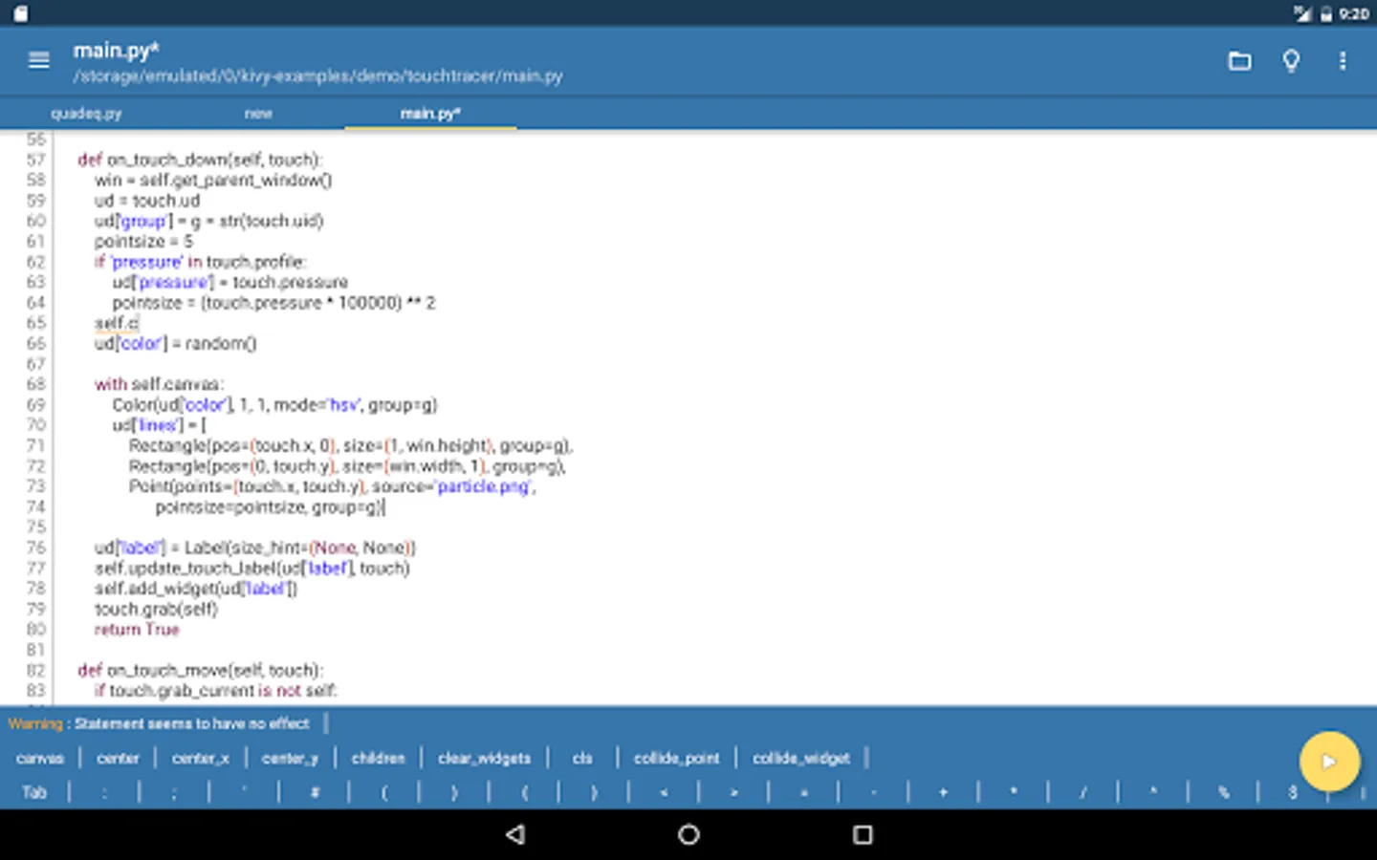This screenshot has height=860, width=1377.
Task: Pick the center_y completion suggestion
Action: (290, 758)
